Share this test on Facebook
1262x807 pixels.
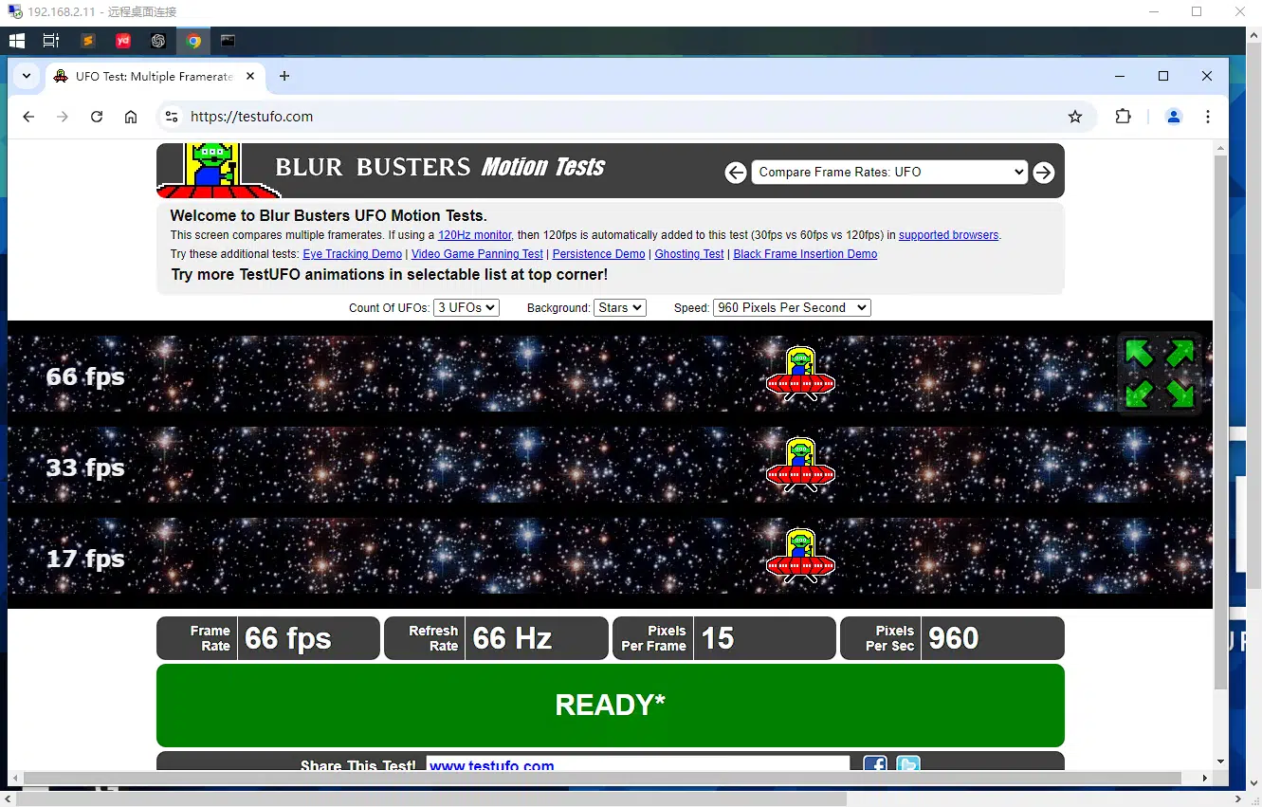(875, 764)
